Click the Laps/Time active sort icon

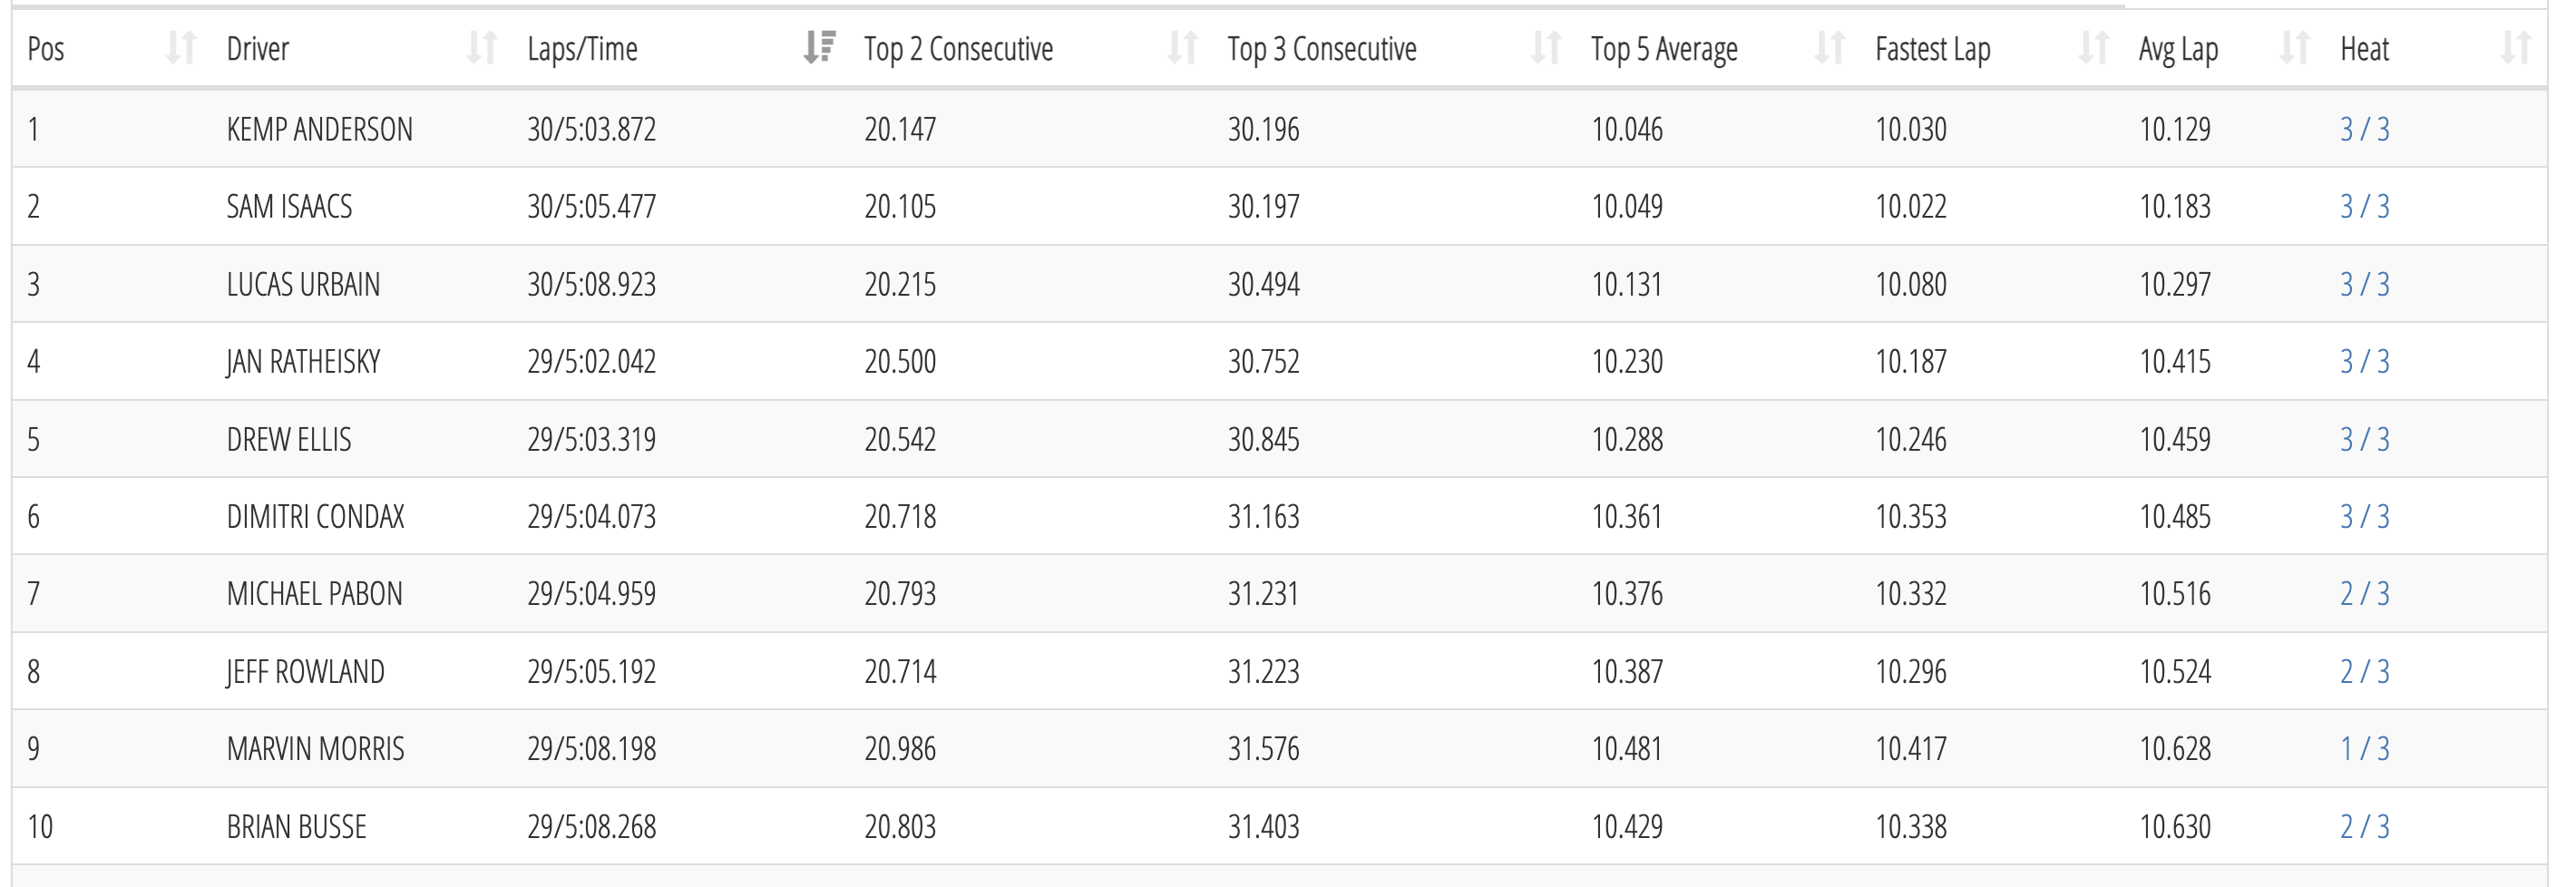[x=819, y=47]
